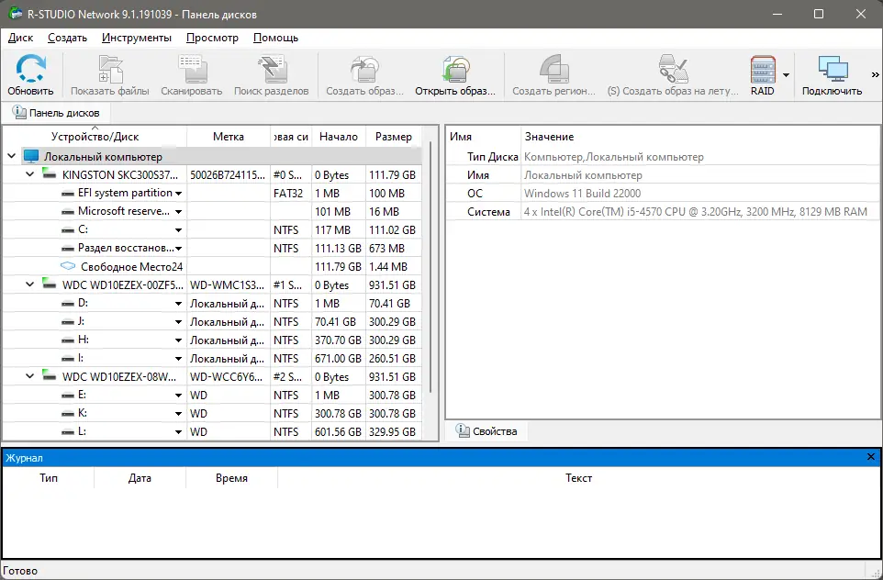Viewport: 883px width, 580px height.
Task: Click the Тип log column header
Action: click(x=49, y=477)
